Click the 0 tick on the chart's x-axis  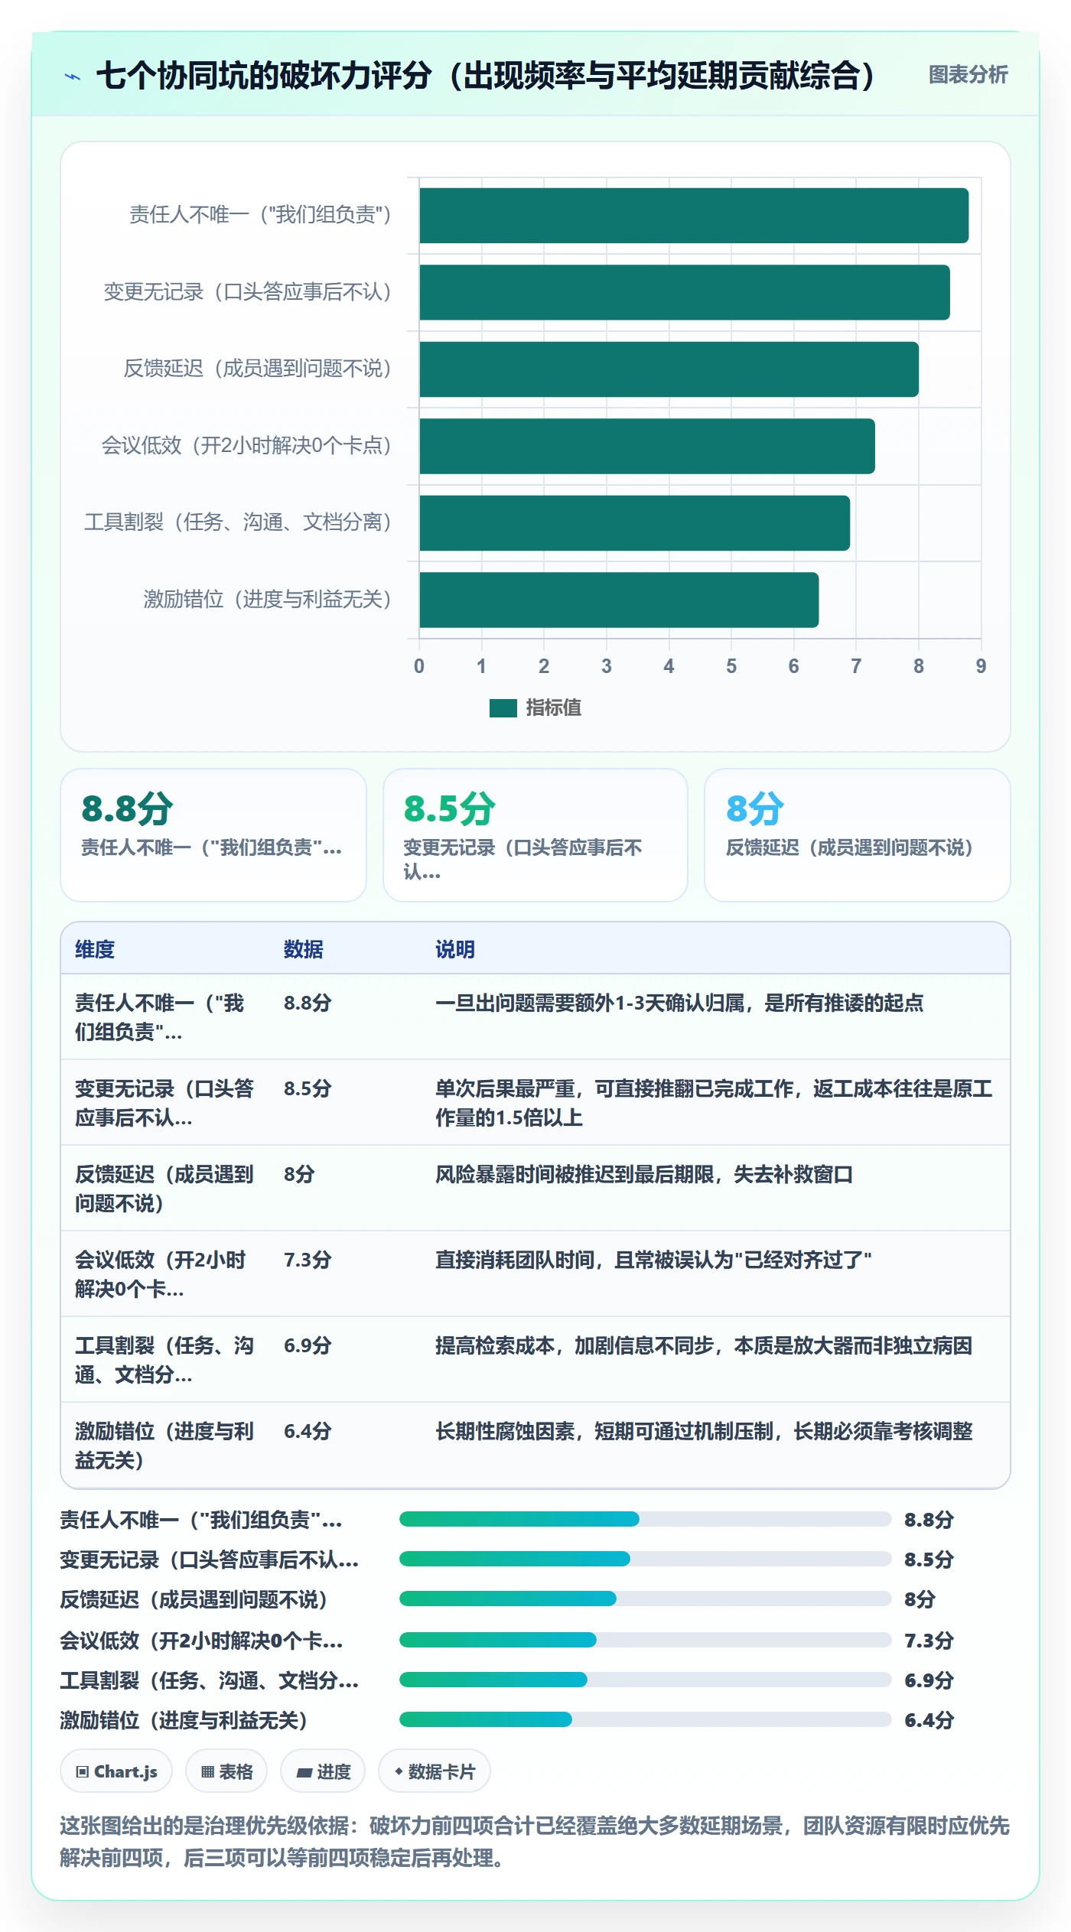(x=419, y=666)
